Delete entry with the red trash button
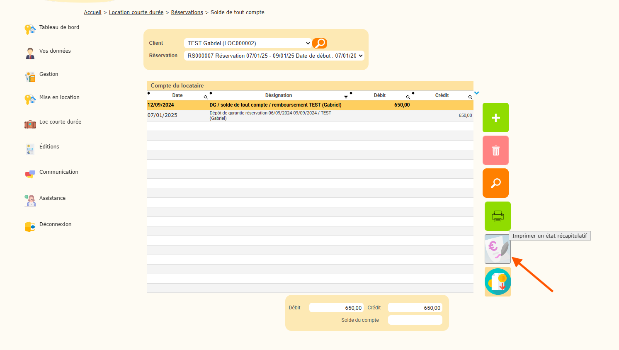This screenshot has height=350, width=619. click(495, 151)
